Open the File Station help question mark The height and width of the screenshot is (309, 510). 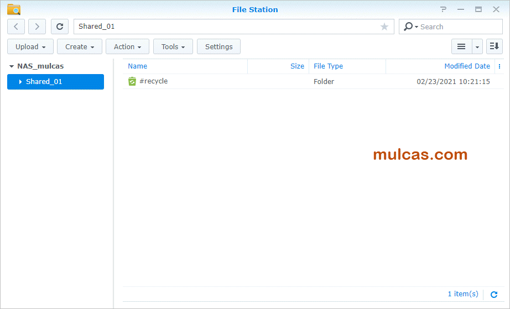(x=443, y=9)
